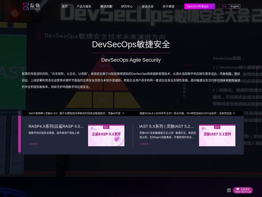Screen dimensions: 262x197
Task: Switch the language to English
Action: [x=235, y=6]
